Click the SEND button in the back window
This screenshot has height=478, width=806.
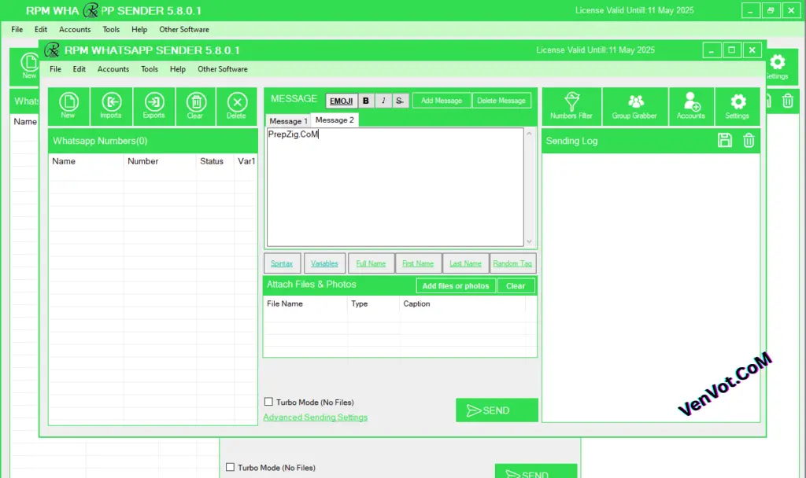pos(535,472)
